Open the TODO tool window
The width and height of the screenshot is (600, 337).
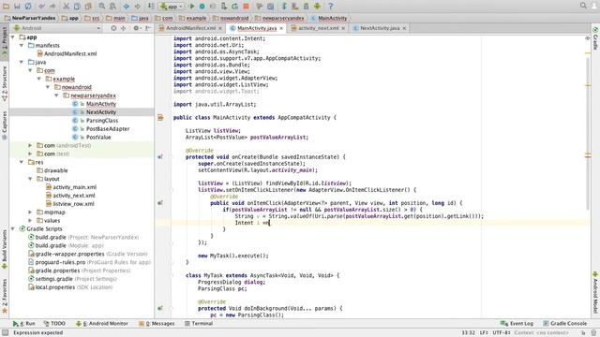[x=54, y=324]
